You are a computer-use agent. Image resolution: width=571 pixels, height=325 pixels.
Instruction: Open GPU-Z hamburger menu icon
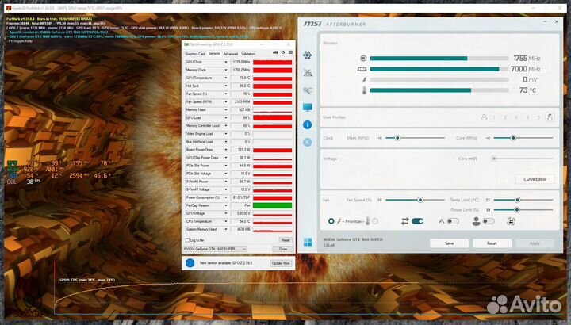click(x=290, y=53)
